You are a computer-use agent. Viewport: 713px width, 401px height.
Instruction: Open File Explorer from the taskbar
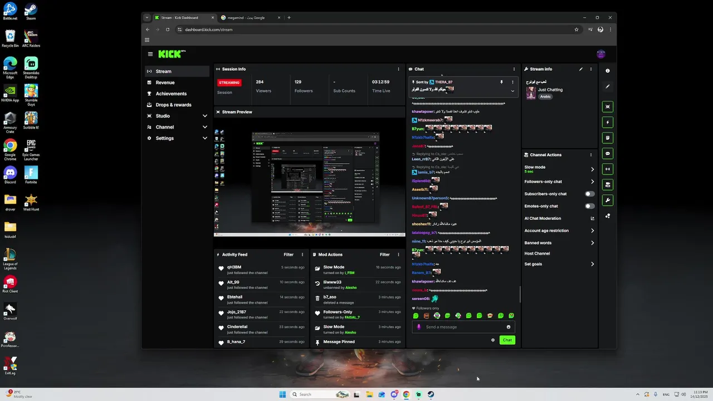pyautogui.click(x=369, y=394)
